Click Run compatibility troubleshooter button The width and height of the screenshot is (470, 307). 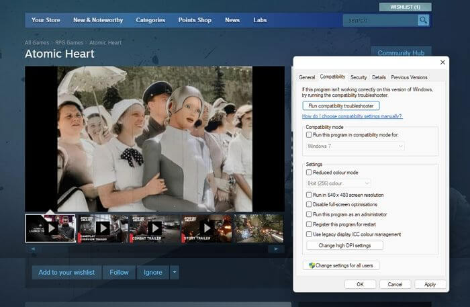pos(341,106)
